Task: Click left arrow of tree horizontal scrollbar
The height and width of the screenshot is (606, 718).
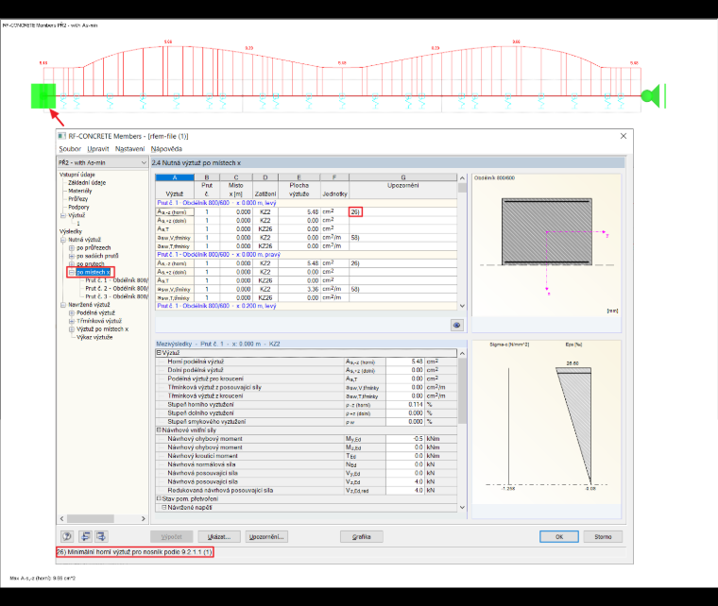Action: tap(62, 518)
